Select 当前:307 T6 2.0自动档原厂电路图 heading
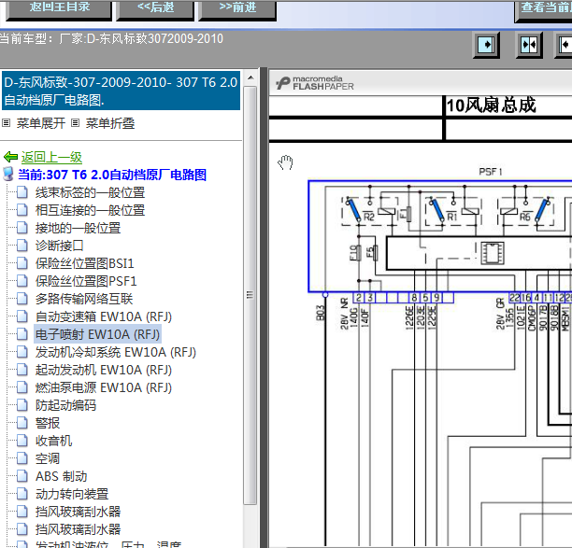Screen dimensions: 572x548 (112, 175)
